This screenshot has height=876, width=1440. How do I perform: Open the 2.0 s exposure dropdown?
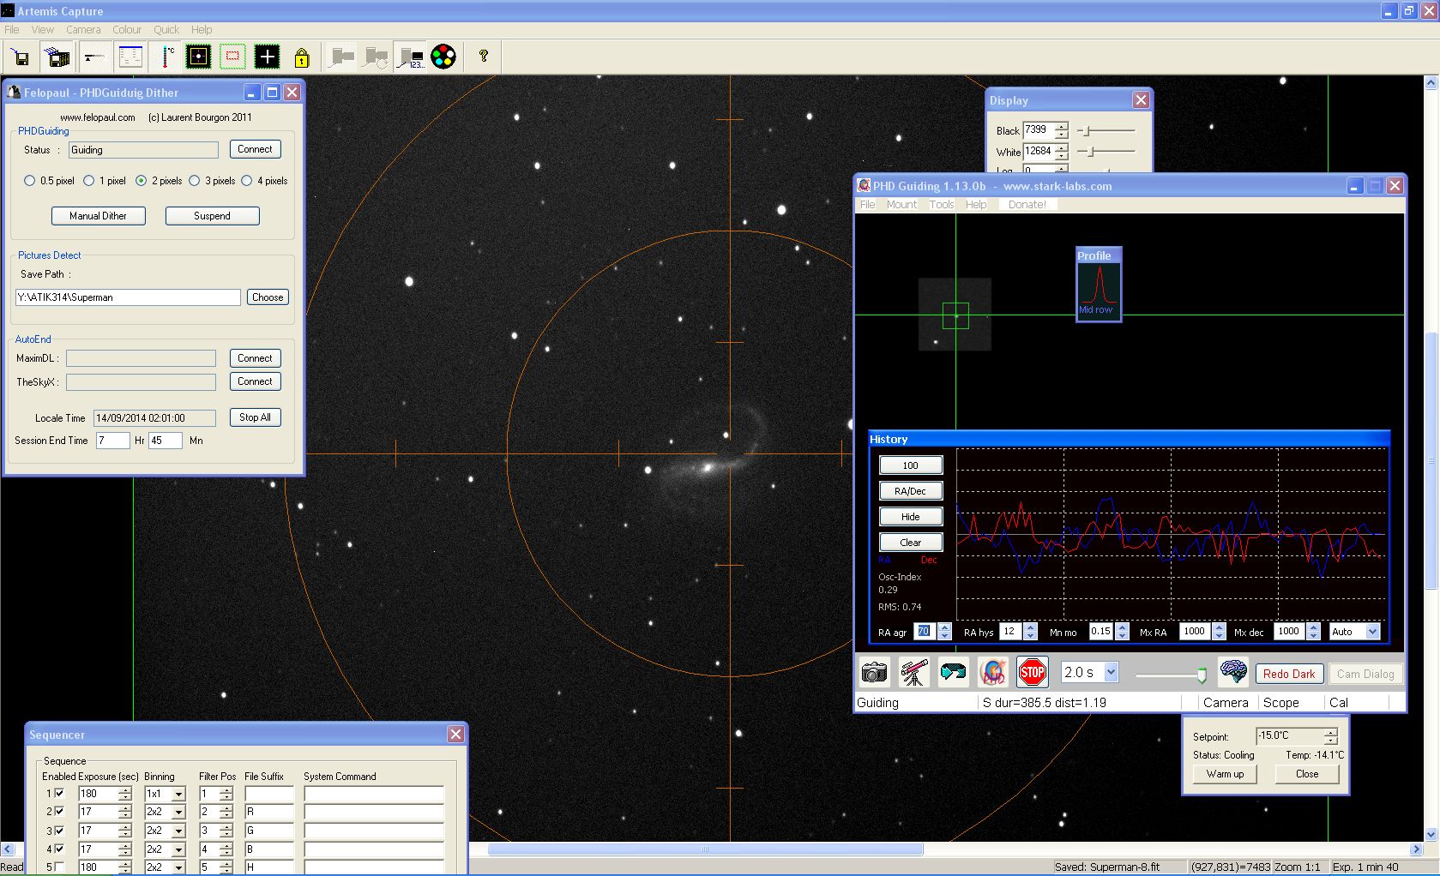click(1112, 673)
